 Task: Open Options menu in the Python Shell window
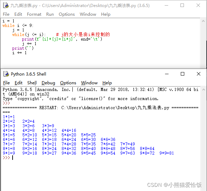(x=68, y=83)
